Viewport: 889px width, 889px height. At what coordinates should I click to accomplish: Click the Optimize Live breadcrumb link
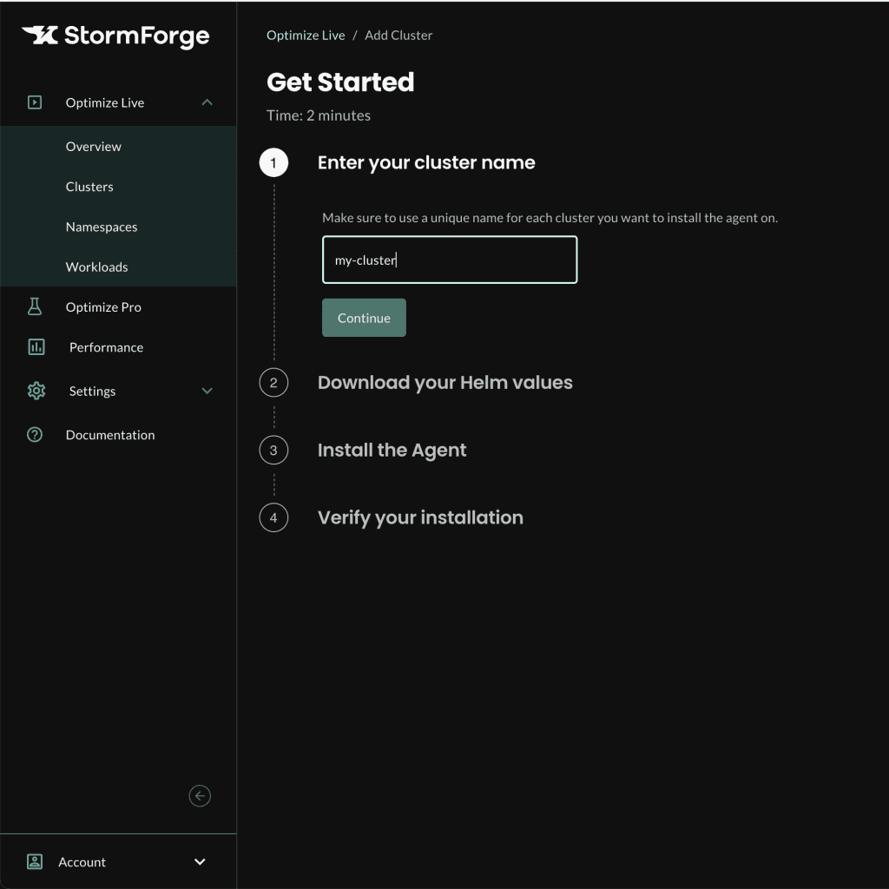coord(306,35)
